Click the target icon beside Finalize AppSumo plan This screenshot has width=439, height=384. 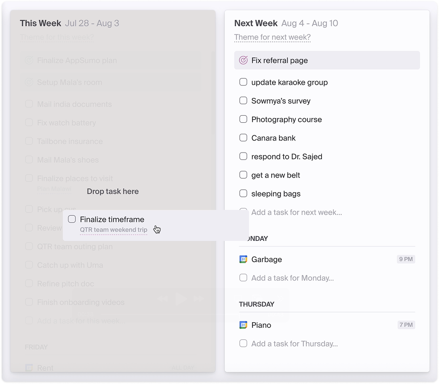(x=29, y=60)
